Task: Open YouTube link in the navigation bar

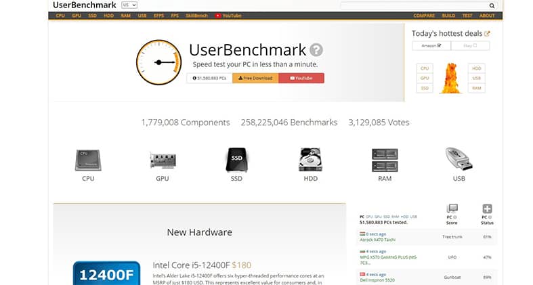Action: point(228,16)
